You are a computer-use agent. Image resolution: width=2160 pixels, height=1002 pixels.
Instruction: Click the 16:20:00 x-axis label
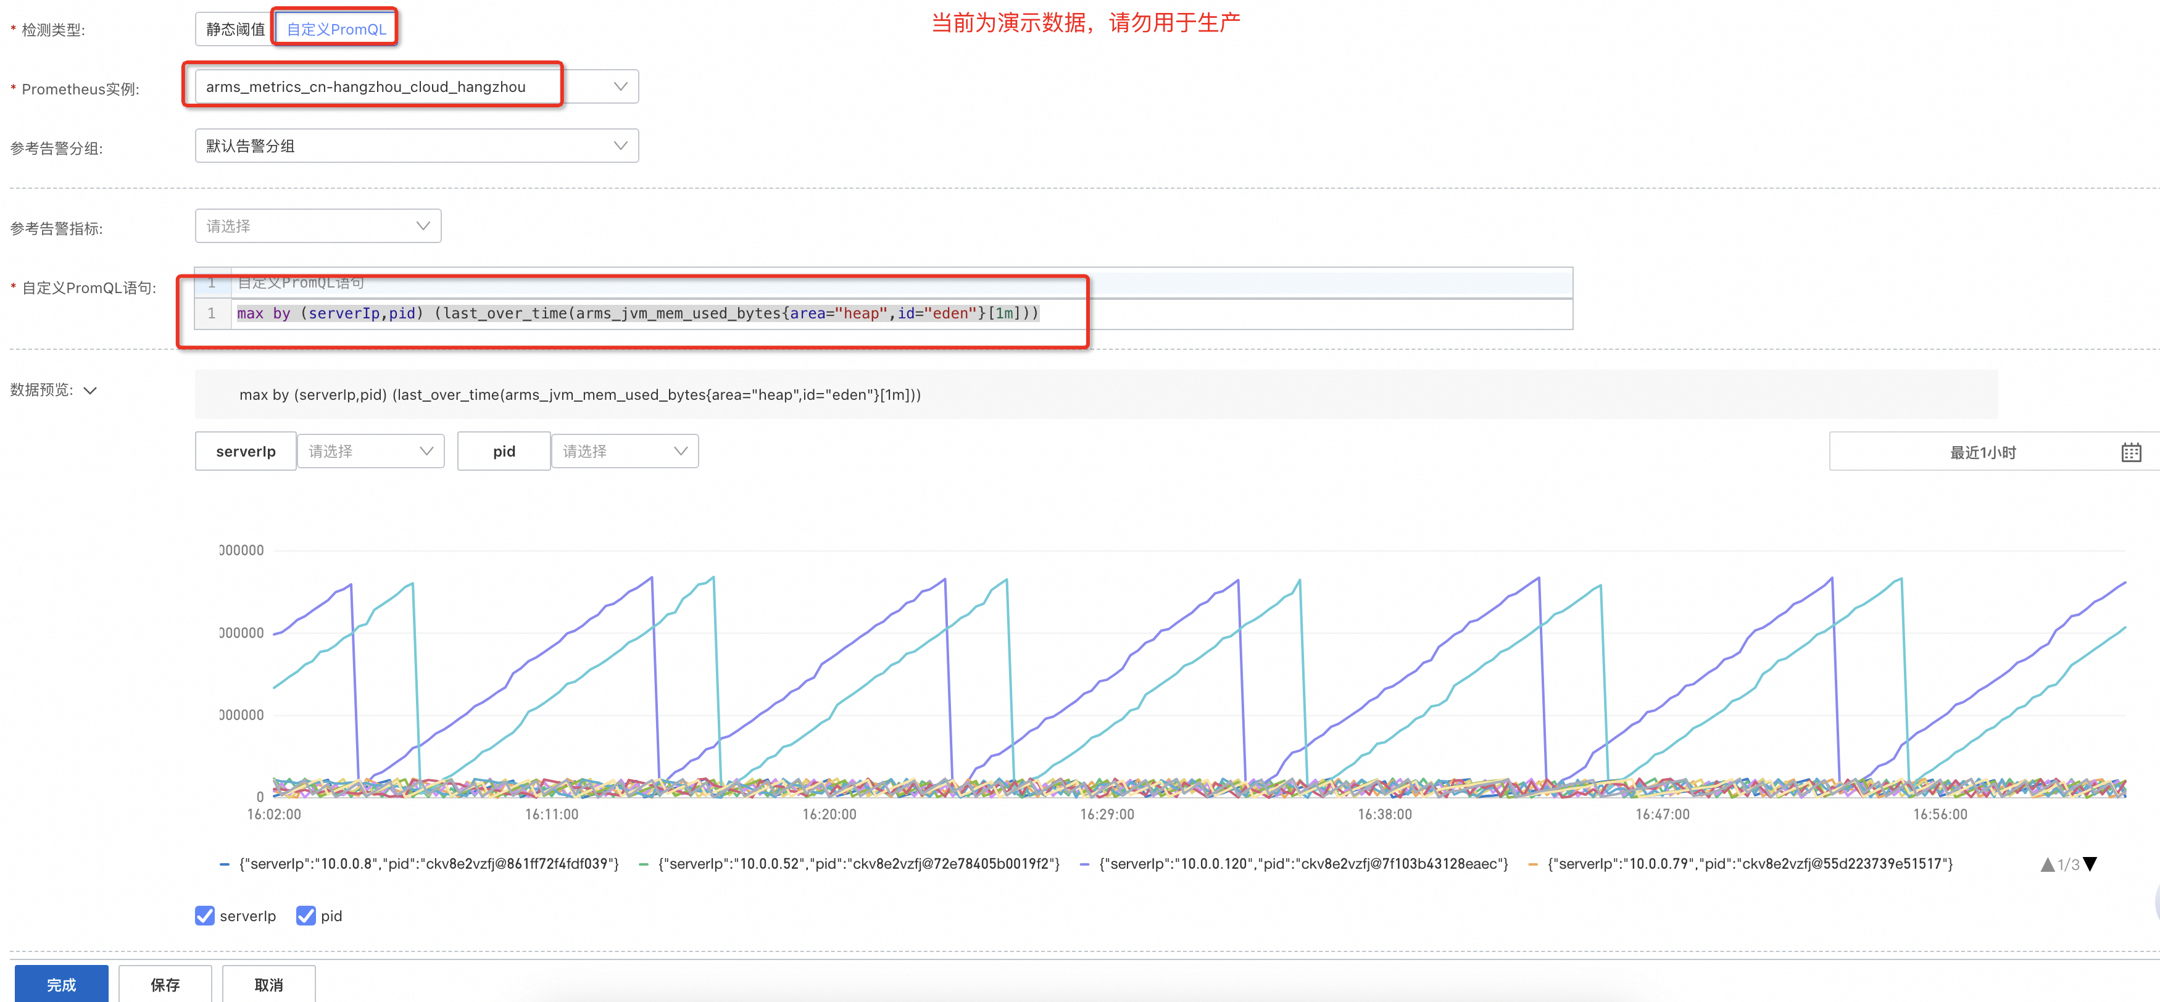(x=828, y=814)
